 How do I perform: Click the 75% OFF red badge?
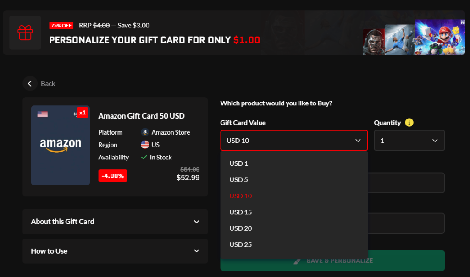point(61,25)
